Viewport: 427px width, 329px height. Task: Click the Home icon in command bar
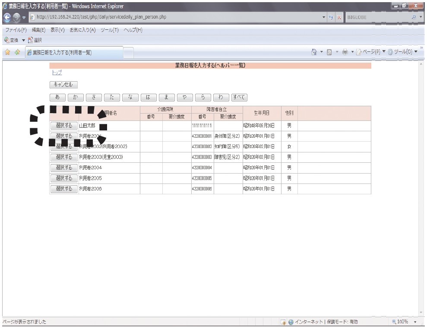click(314, 52)
